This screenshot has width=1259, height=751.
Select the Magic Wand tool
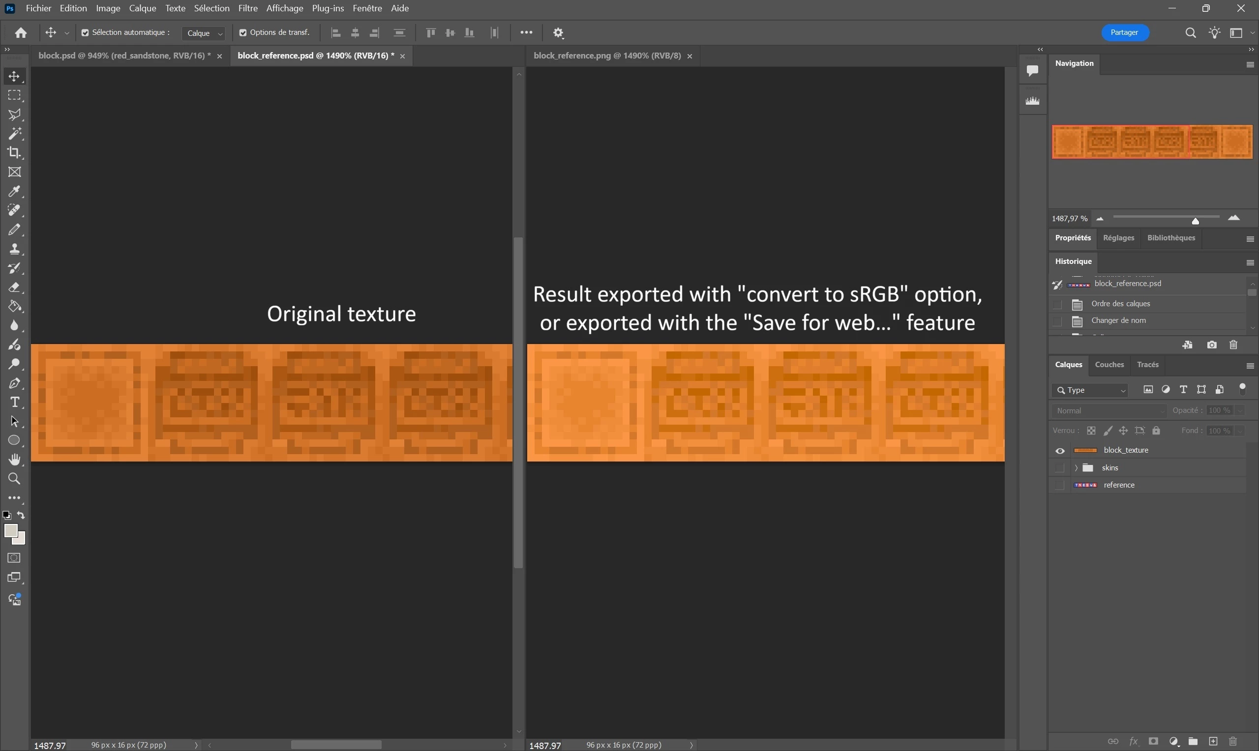click(14, 134)
